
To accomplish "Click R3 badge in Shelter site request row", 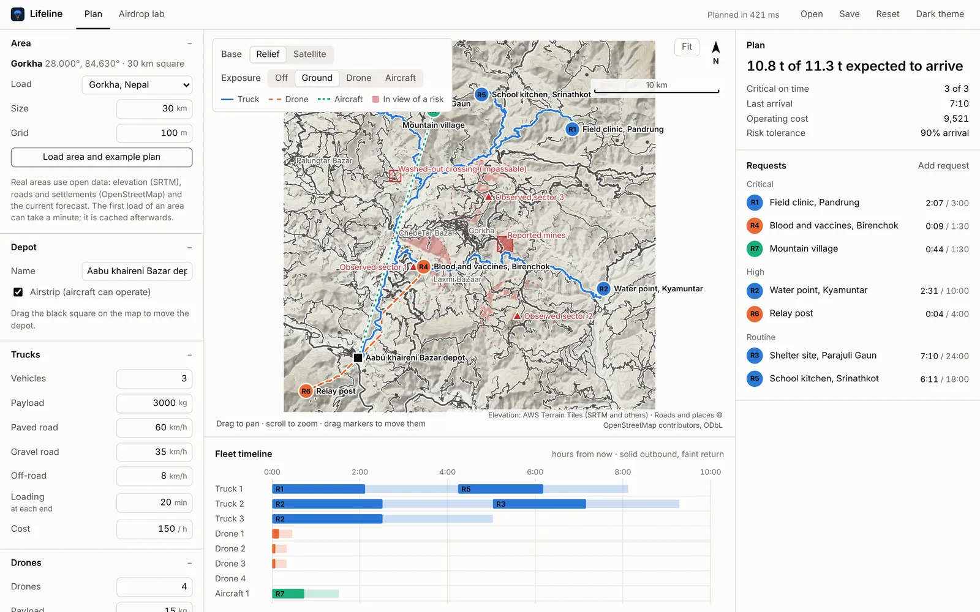I will click(755, 356).
